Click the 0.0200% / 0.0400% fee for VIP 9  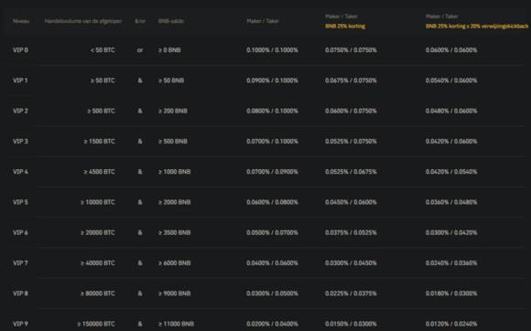coord(272,324)
